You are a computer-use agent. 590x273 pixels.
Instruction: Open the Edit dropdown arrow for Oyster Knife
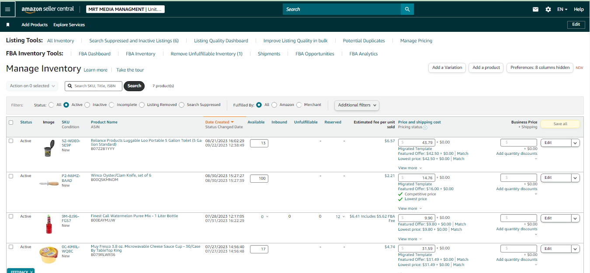pos(576,177)
